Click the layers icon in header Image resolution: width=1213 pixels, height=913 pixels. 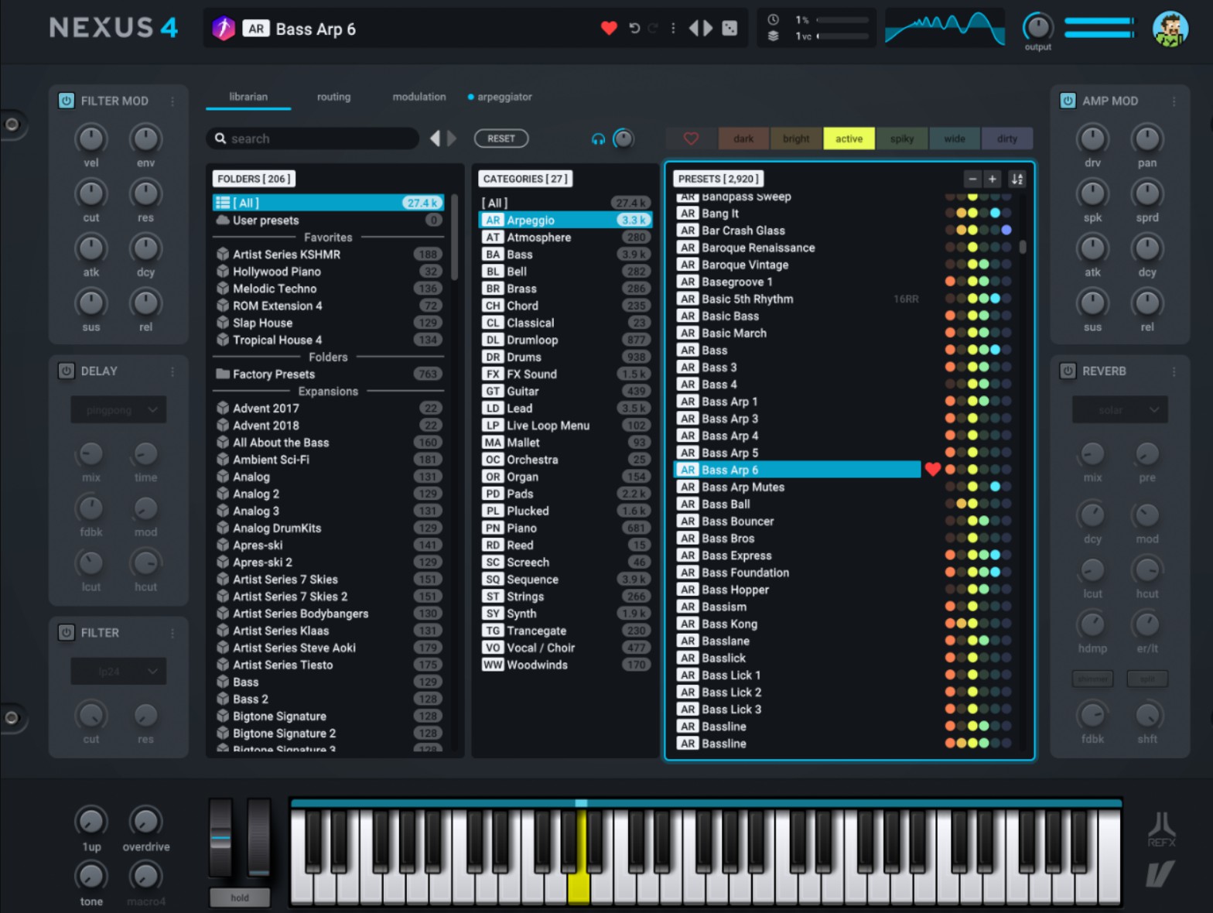point(773,36)
